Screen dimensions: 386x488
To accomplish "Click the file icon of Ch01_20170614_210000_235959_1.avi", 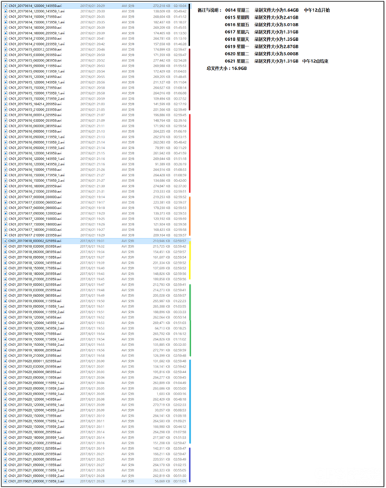I will (x=6, y=44).
